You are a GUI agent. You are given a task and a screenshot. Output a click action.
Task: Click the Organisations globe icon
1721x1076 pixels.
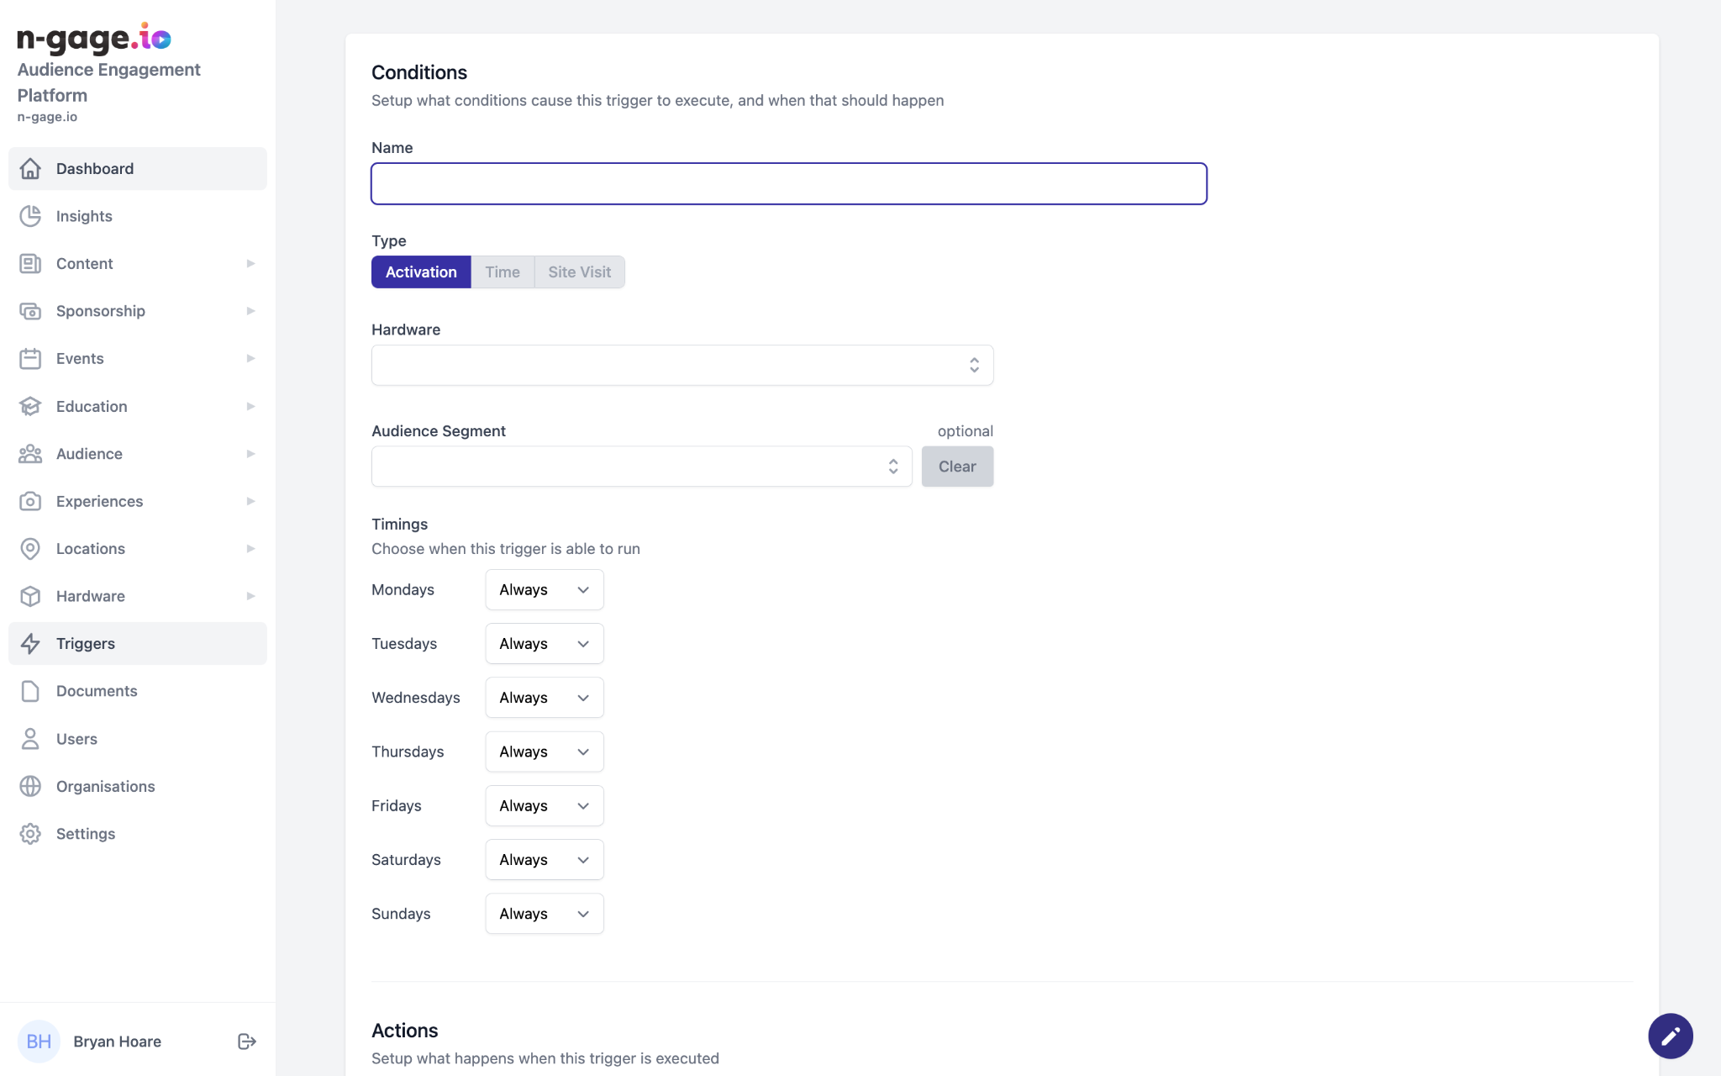pos(30,787)
